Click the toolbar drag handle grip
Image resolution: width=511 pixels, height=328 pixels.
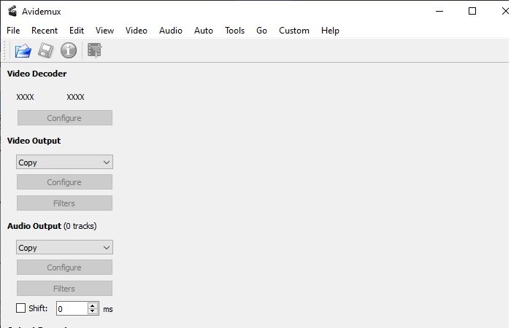[4, 50]
